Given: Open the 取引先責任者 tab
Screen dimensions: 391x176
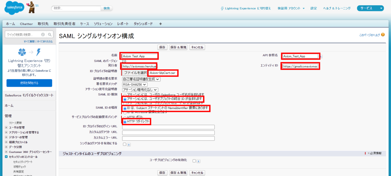Looking at the screenshot, I should pos(65,24).
